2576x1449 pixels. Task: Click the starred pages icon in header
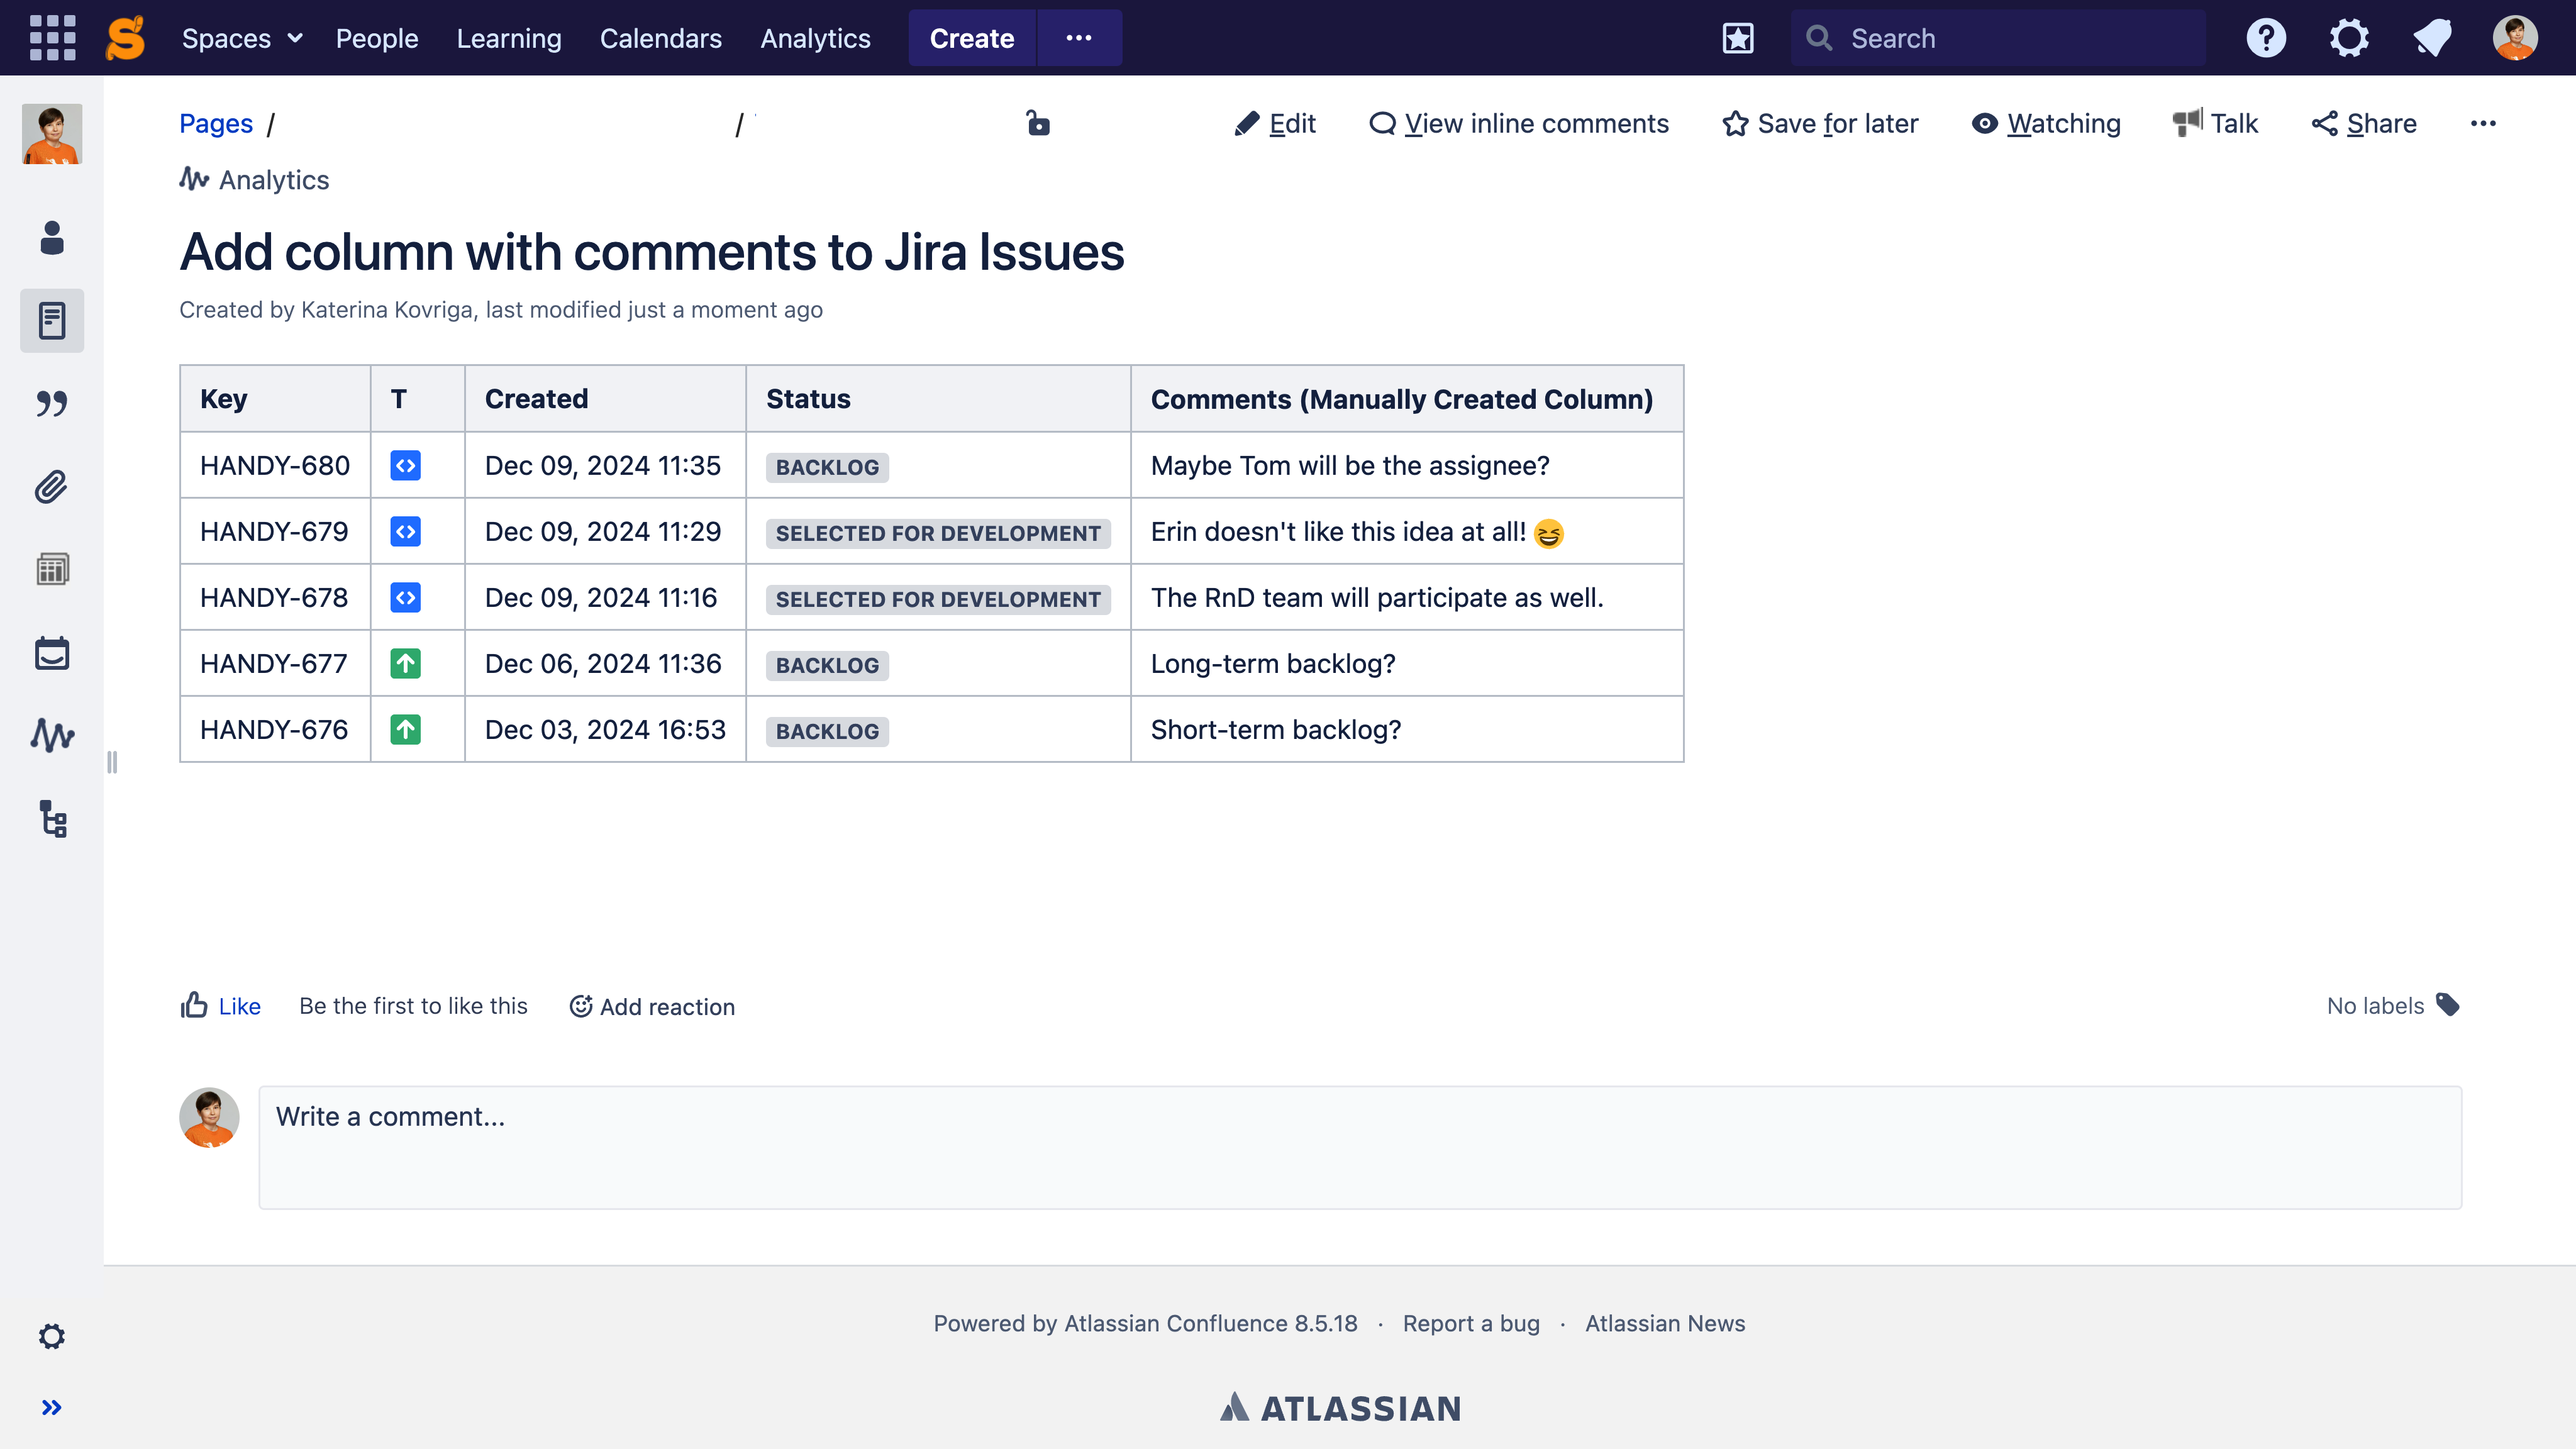(1738, 38)
